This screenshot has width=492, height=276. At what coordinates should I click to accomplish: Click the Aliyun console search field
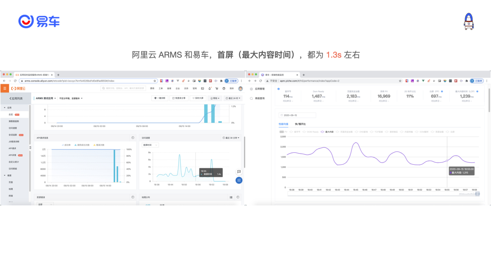pos(123,88)
